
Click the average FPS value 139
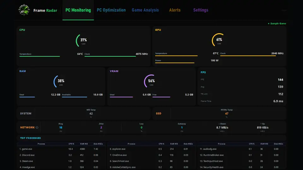click(280, 87)
